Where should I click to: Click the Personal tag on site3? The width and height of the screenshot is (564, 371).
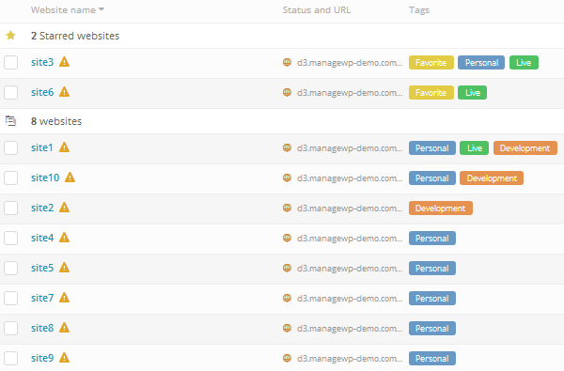pyautogui.click(x=481, y=63)
